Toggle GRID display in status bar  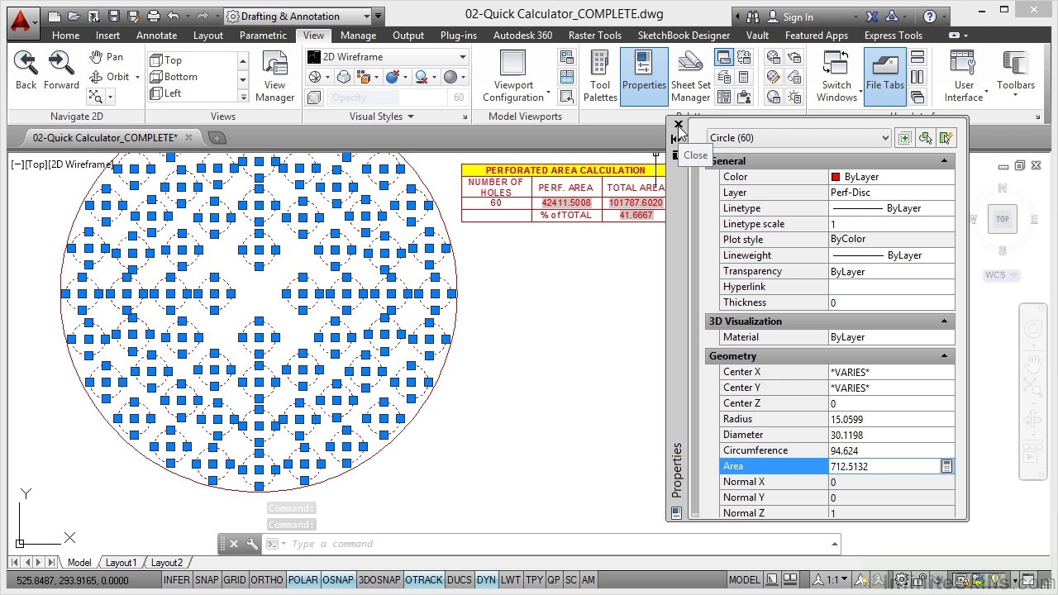235,580
